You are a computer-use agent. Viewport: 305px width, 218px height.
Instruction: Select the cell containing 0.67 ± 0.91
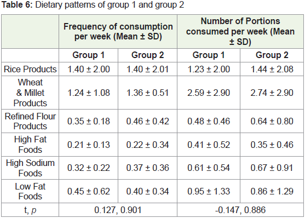pos(272,168)
